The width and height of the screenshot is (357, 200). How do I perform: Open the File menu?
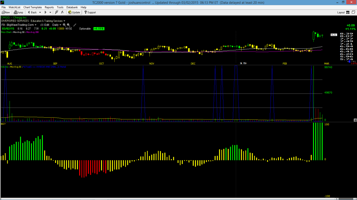[3, 7]
